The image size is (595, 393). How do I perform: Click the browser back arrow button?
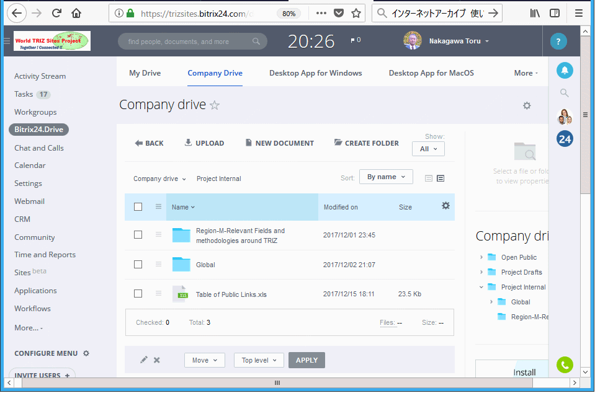[x=17, y=13]
